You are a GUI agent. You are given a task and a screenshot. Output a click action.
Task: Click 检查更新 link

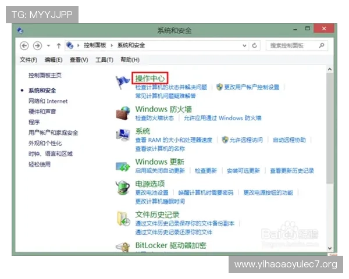(x=206, y=171)
